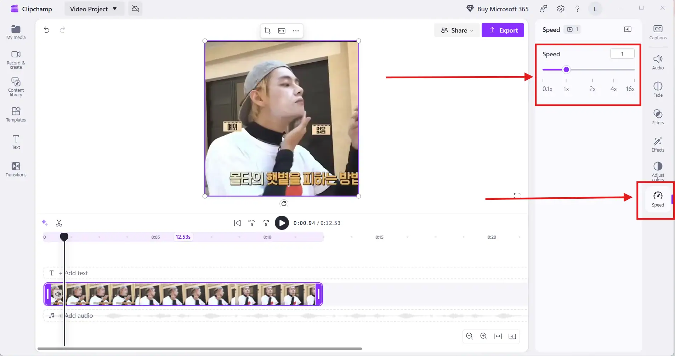Mute the video clip audio
Viewport: 675px width, 356px height.
[58, 294]
